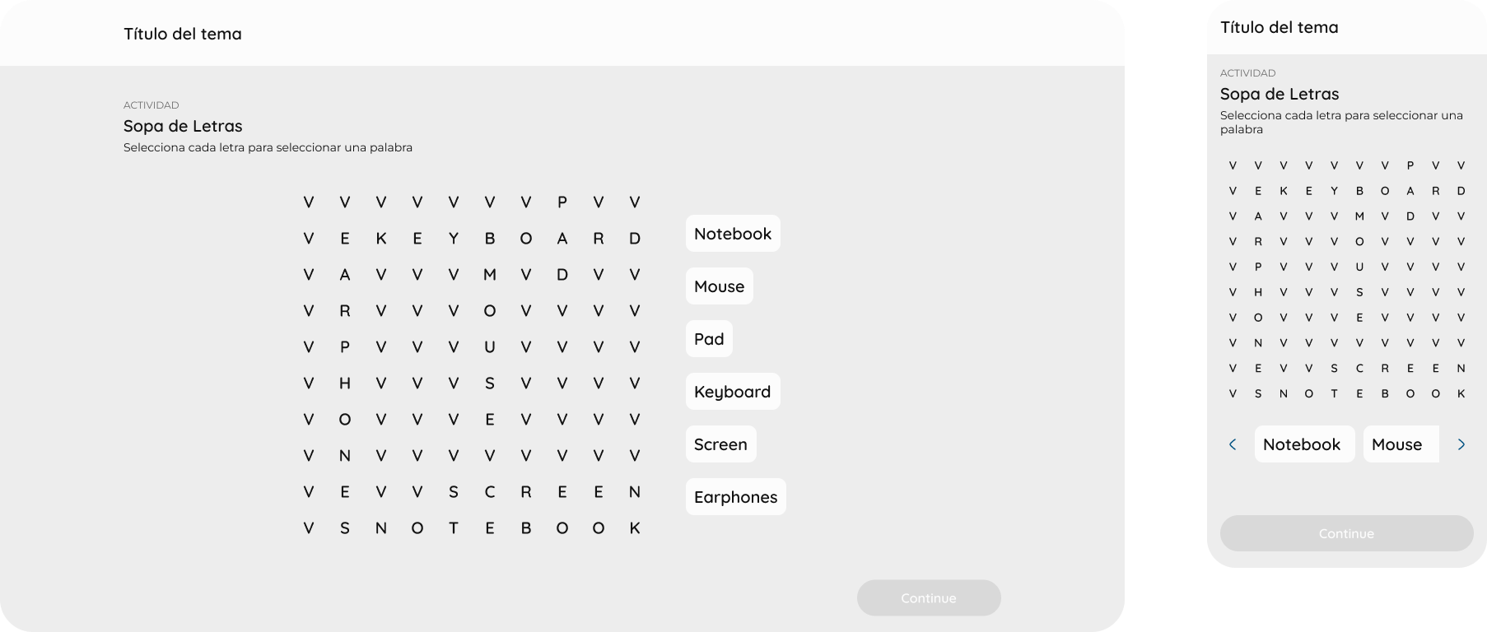Tap the Mouse chip in mobile carousel
This screenshot has height=632, width=1487.
1401,444
